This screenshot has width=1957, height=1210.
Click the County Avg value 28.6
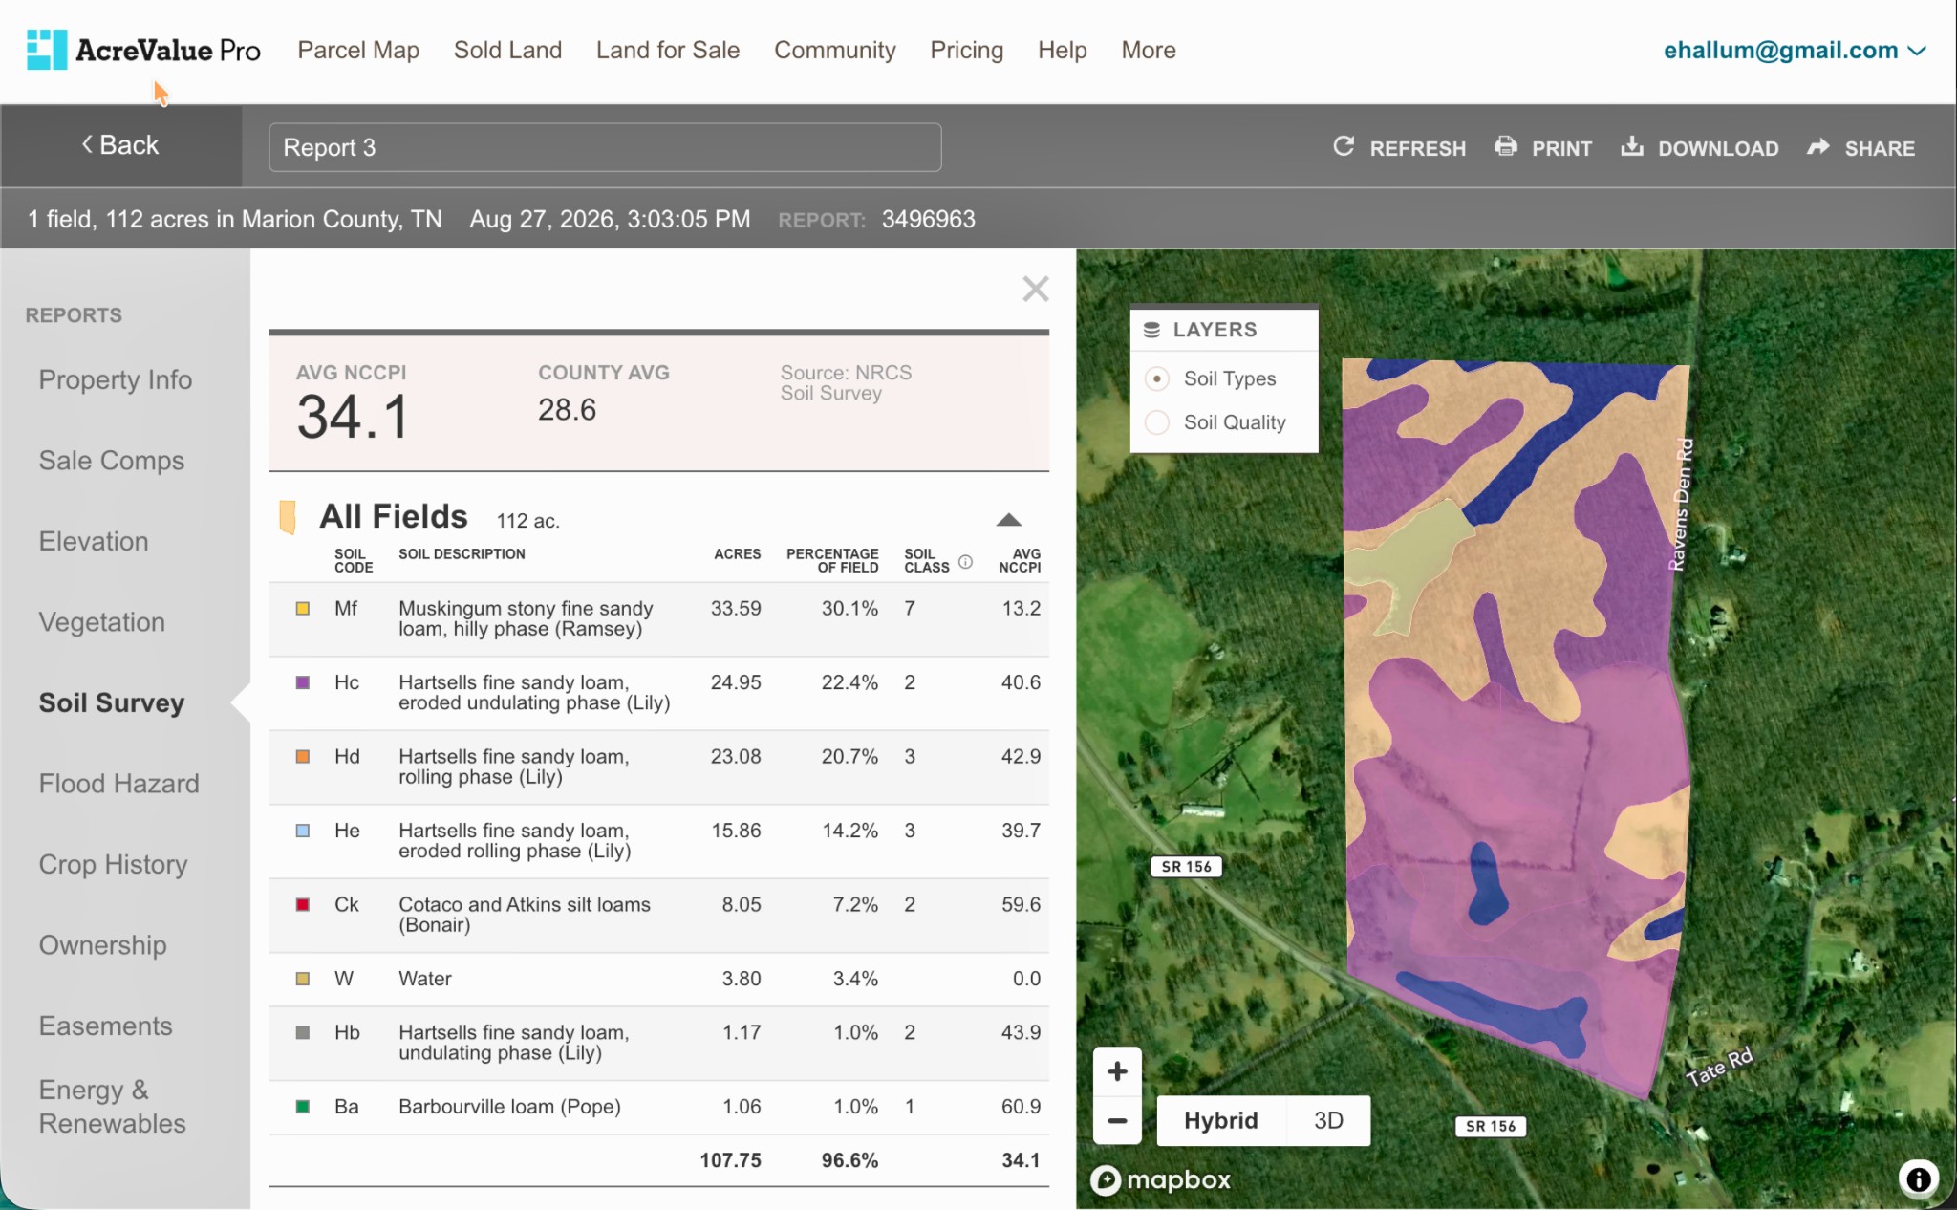tap(567, 409)
